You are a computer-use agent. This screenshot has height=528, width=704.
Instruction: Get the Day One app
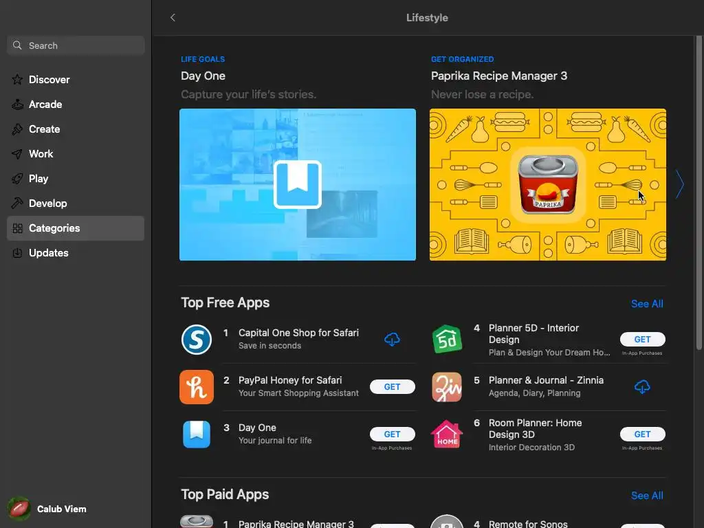pyautogui.click(x=392, y=434)
